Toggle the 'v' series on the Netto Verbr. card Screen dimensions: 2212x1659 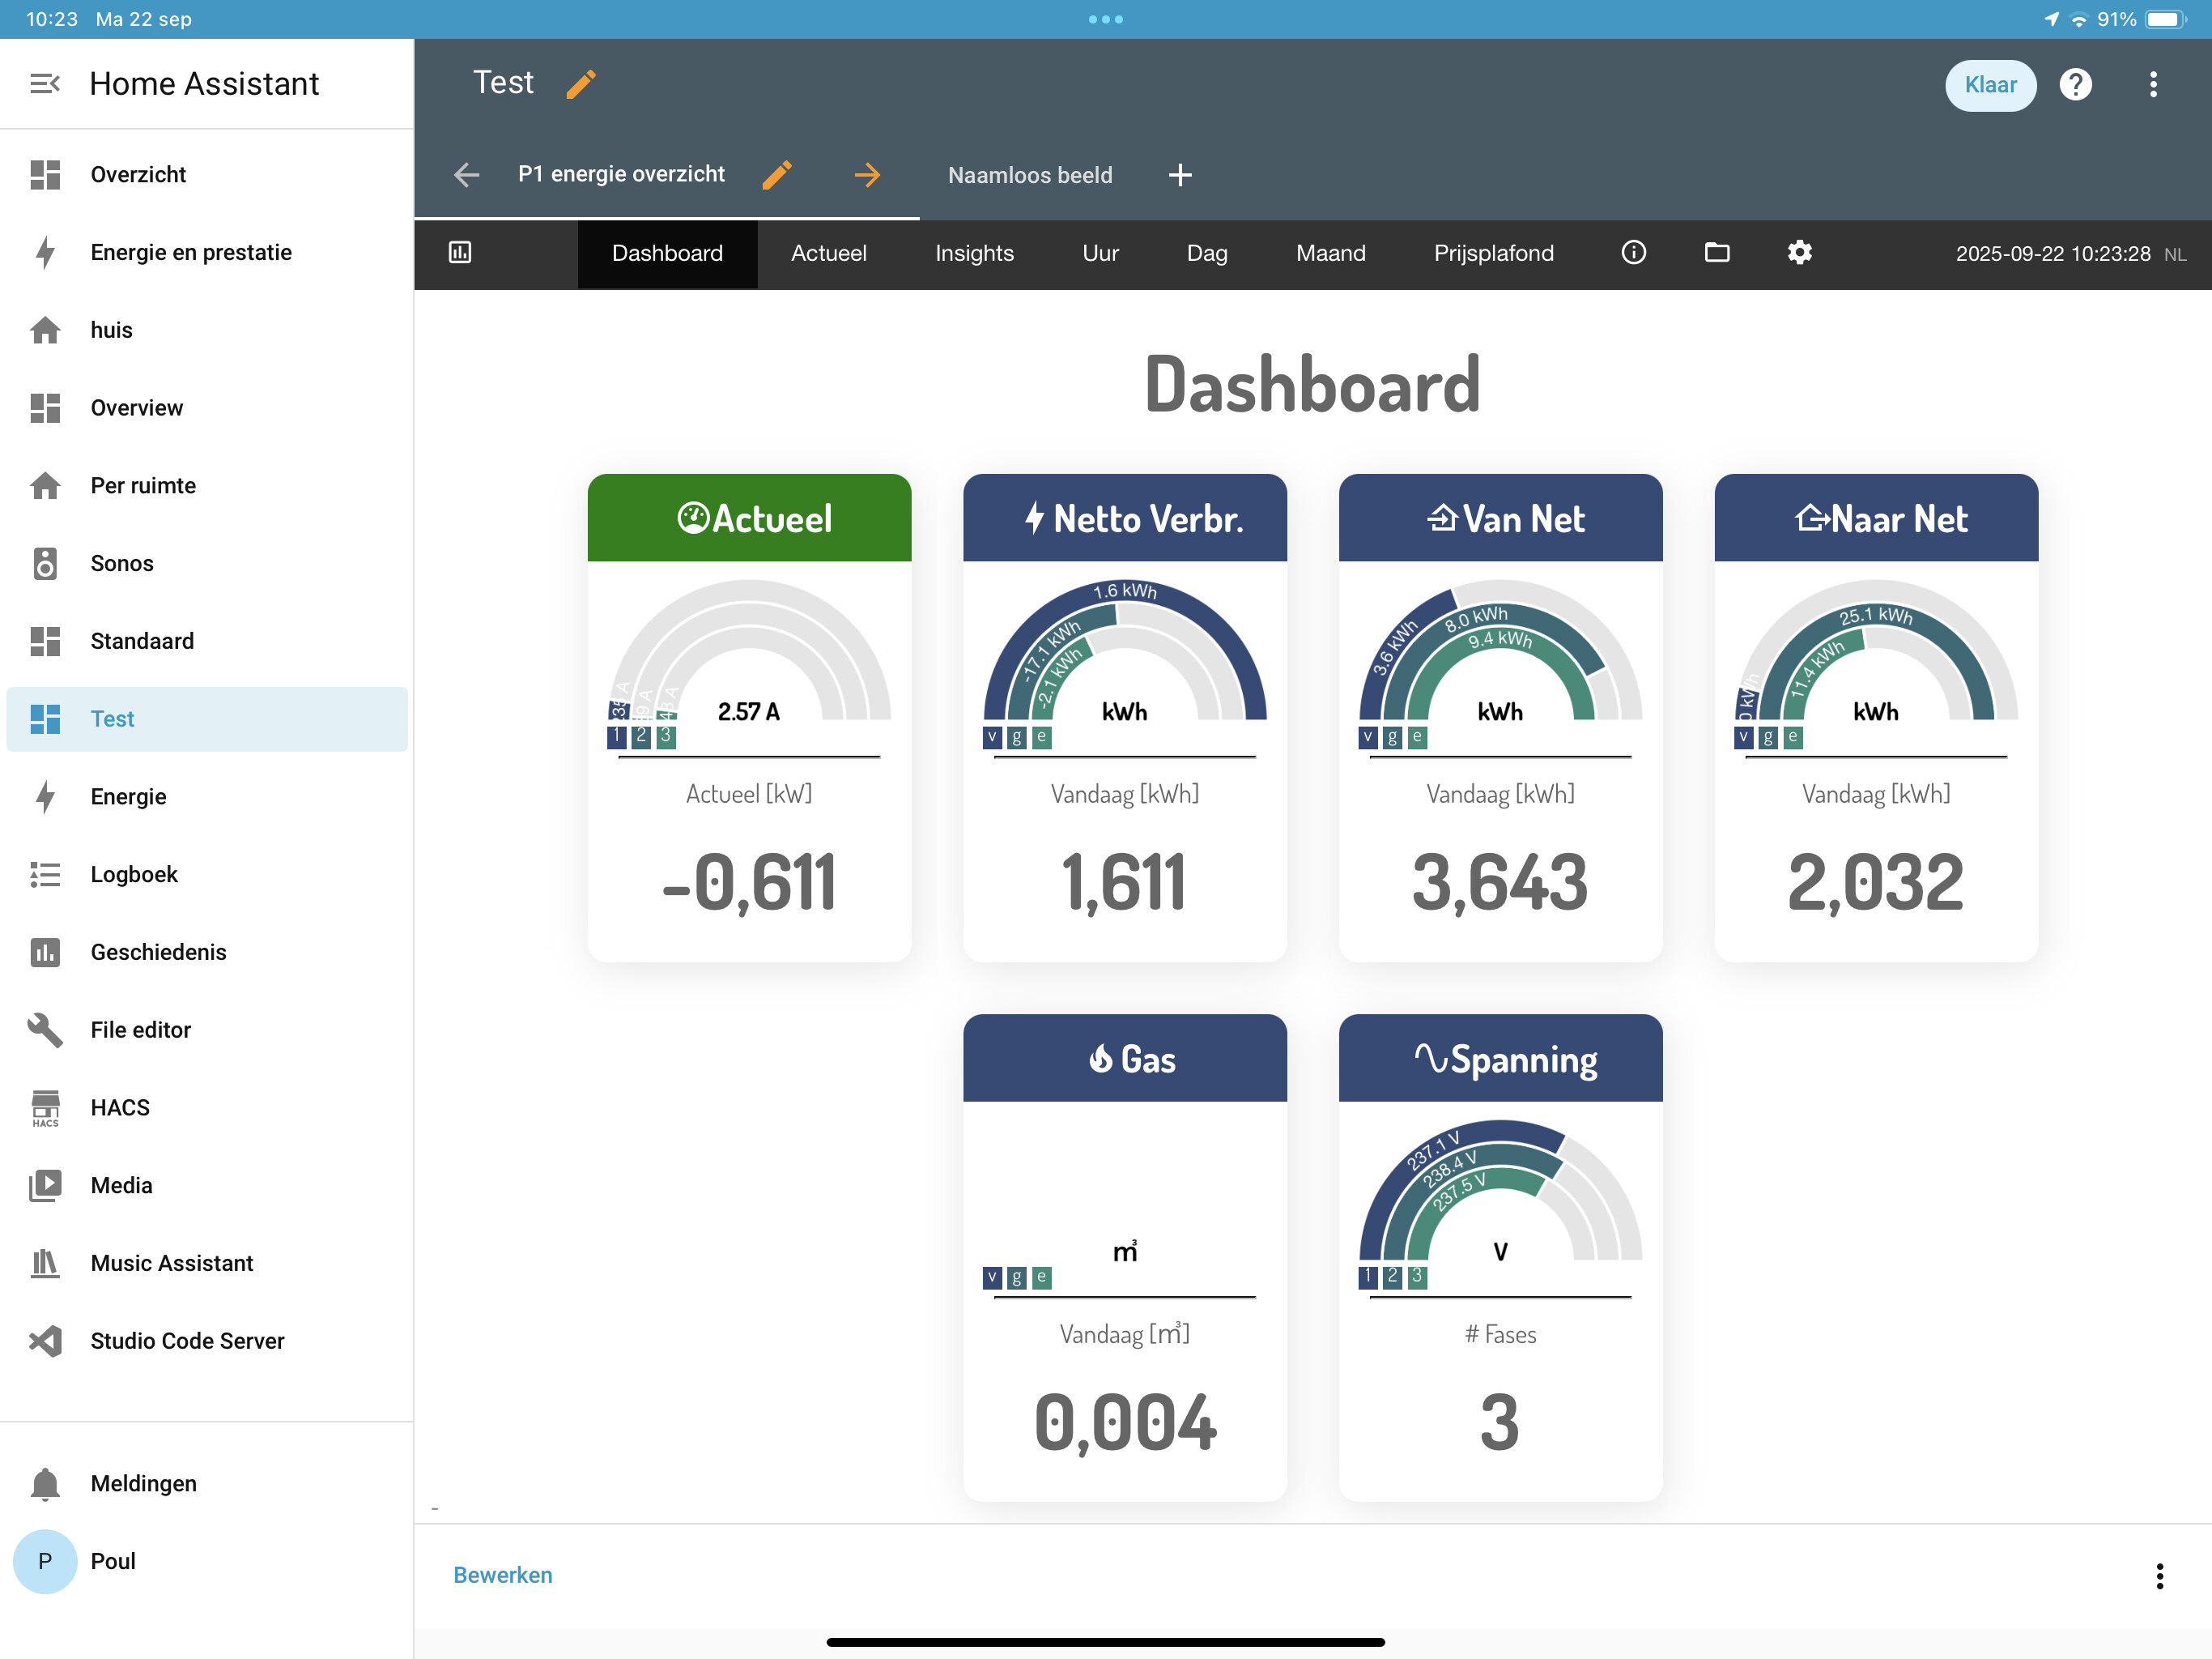990,736
